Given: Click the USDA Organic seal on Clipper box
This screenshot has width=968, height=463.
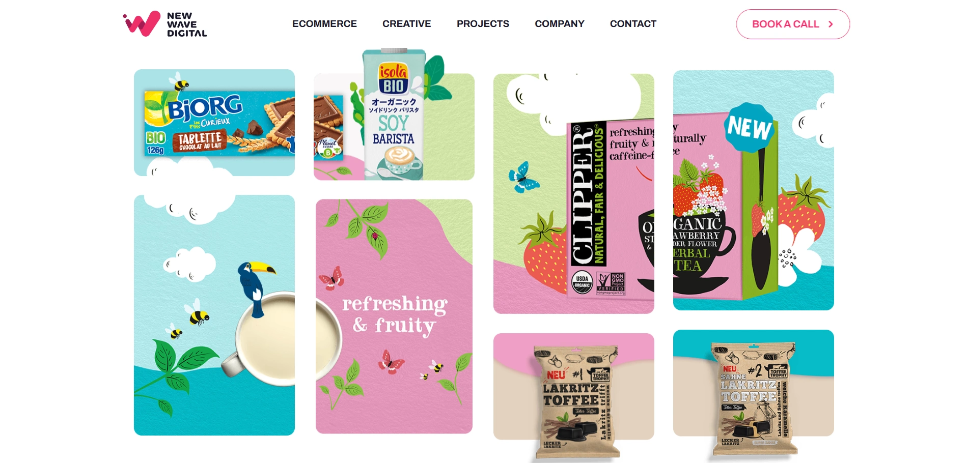Looking at the screenshot, I should [582, 282].
